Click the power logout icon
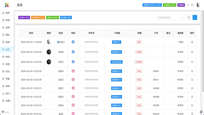This screenshot has height=115, width=204. click(x=192, y=5)
